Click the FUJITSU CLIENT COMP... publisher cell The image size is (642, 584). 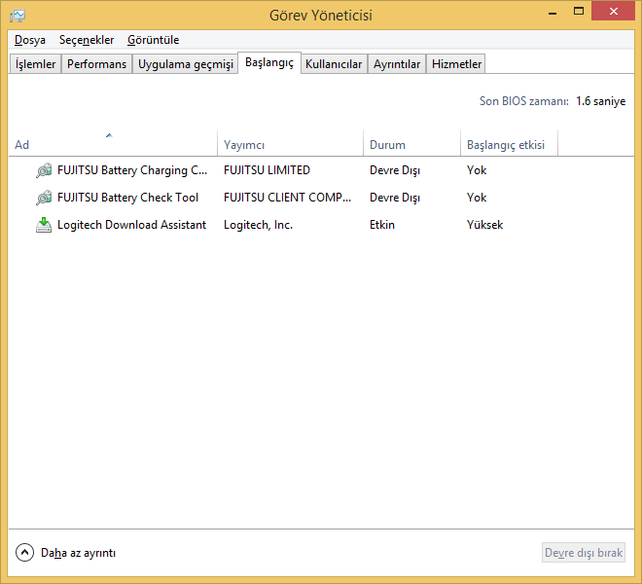(x=287, y=198)
